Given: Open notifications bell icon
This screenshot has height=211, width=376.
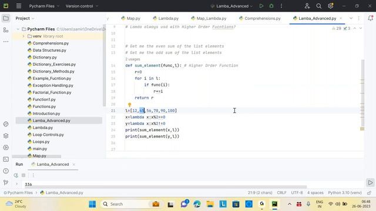Looking at the screenshot, I should (x=370, y=18).
